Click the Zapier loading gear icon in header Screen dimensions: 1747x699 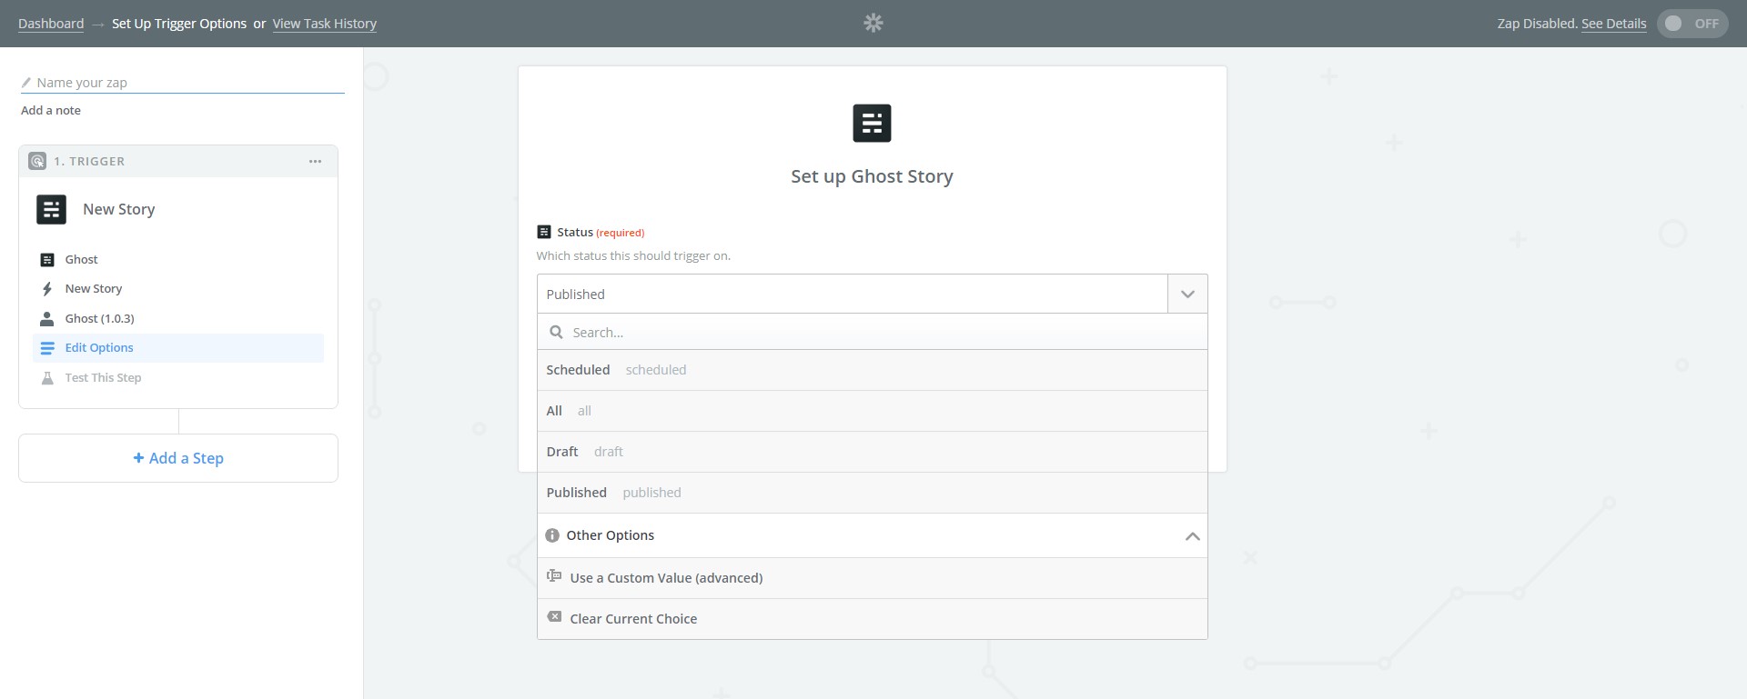tap(873, 23)
